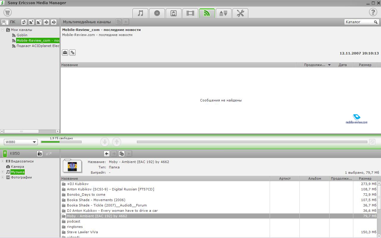Switch to the CD disc tab

[x=157, y=13]
